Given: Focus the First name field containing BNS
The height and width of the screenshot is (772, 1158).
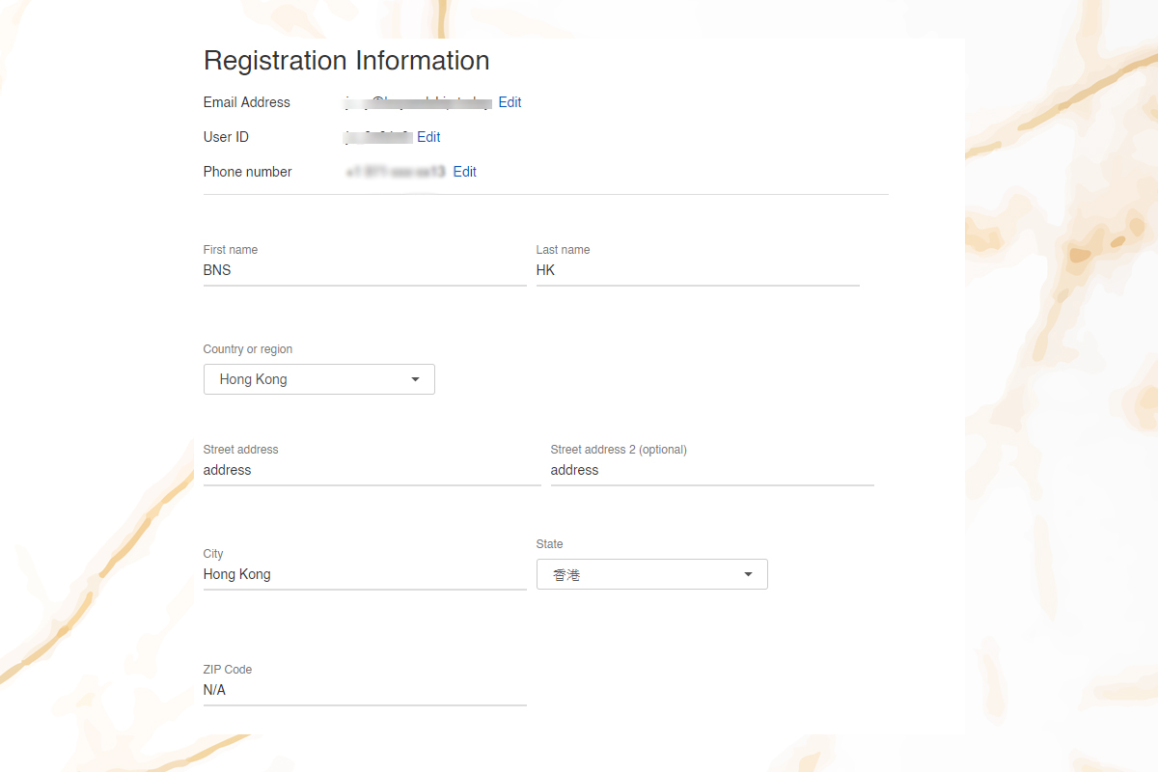Looking at the screenshot, I should click(x=364, y=271).
